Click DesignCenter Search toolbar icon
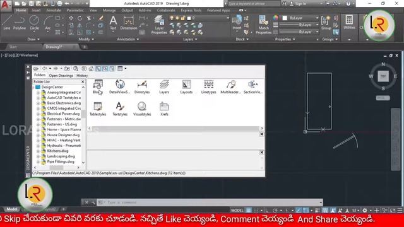Image resolution: width=404 pixels, height=227 pixels. tap(76, 69)
